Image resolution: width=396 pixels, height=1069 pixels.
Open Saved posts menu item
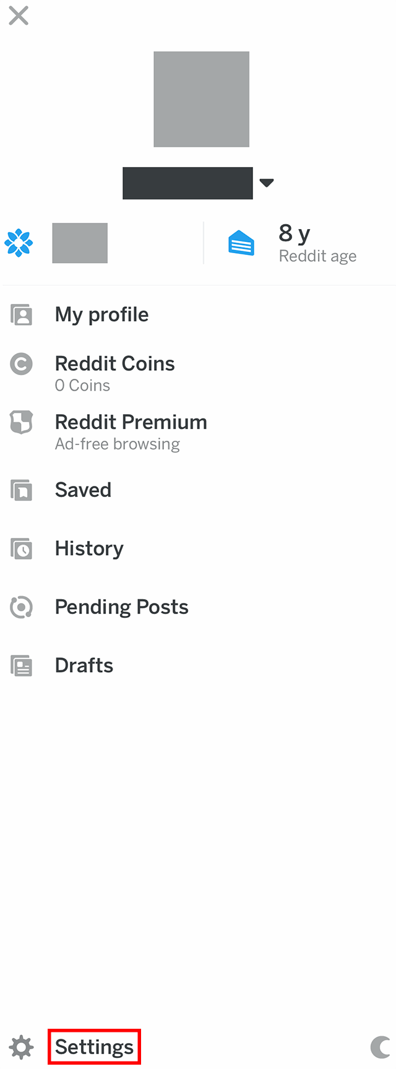pos(83,490)
